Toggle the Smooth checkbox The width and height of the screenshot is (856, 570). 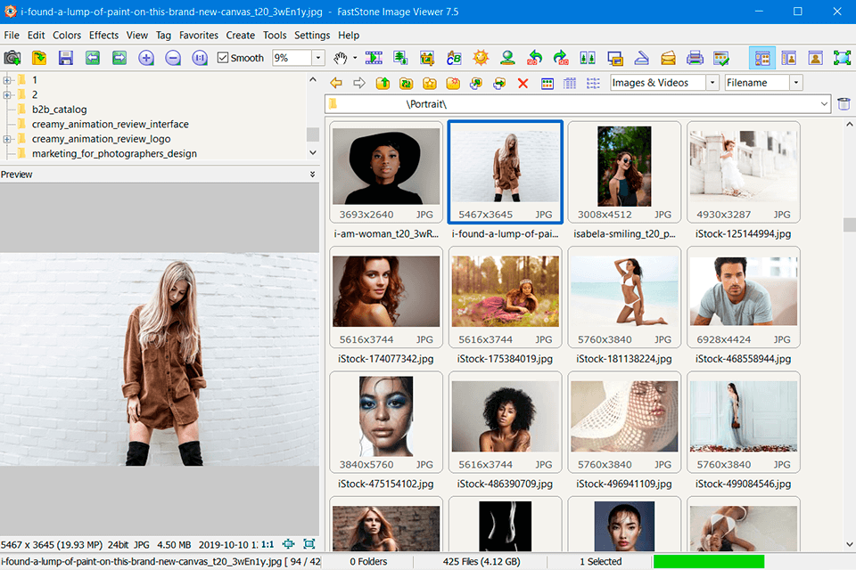[x=223, y=58]
